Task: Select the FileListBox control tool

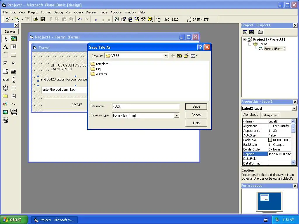Action: coord(13,96)
